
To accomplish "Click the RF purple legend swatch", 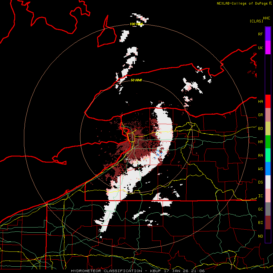I will point(268,34).
